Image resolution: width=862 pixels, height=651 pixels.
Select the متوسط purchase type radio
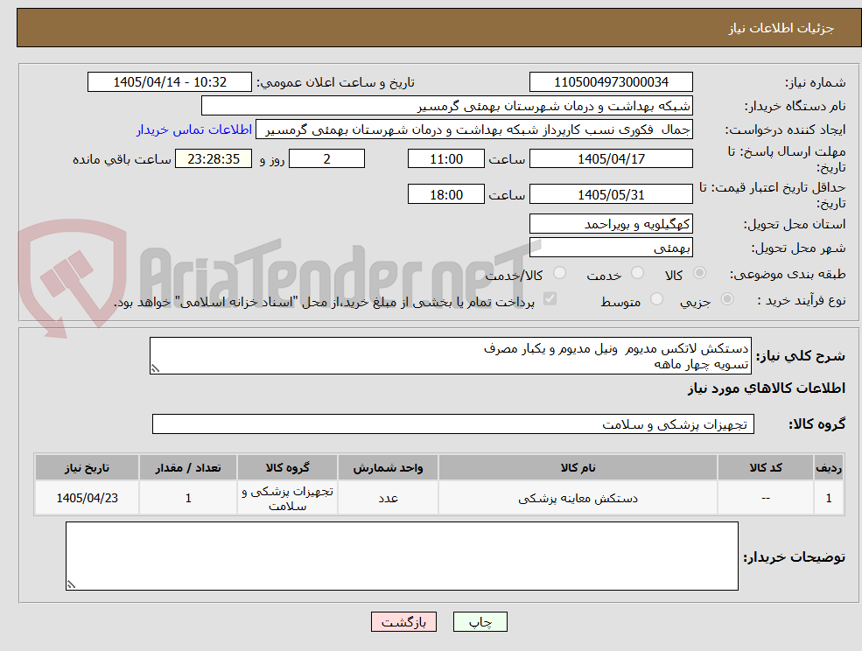(656, 299)
